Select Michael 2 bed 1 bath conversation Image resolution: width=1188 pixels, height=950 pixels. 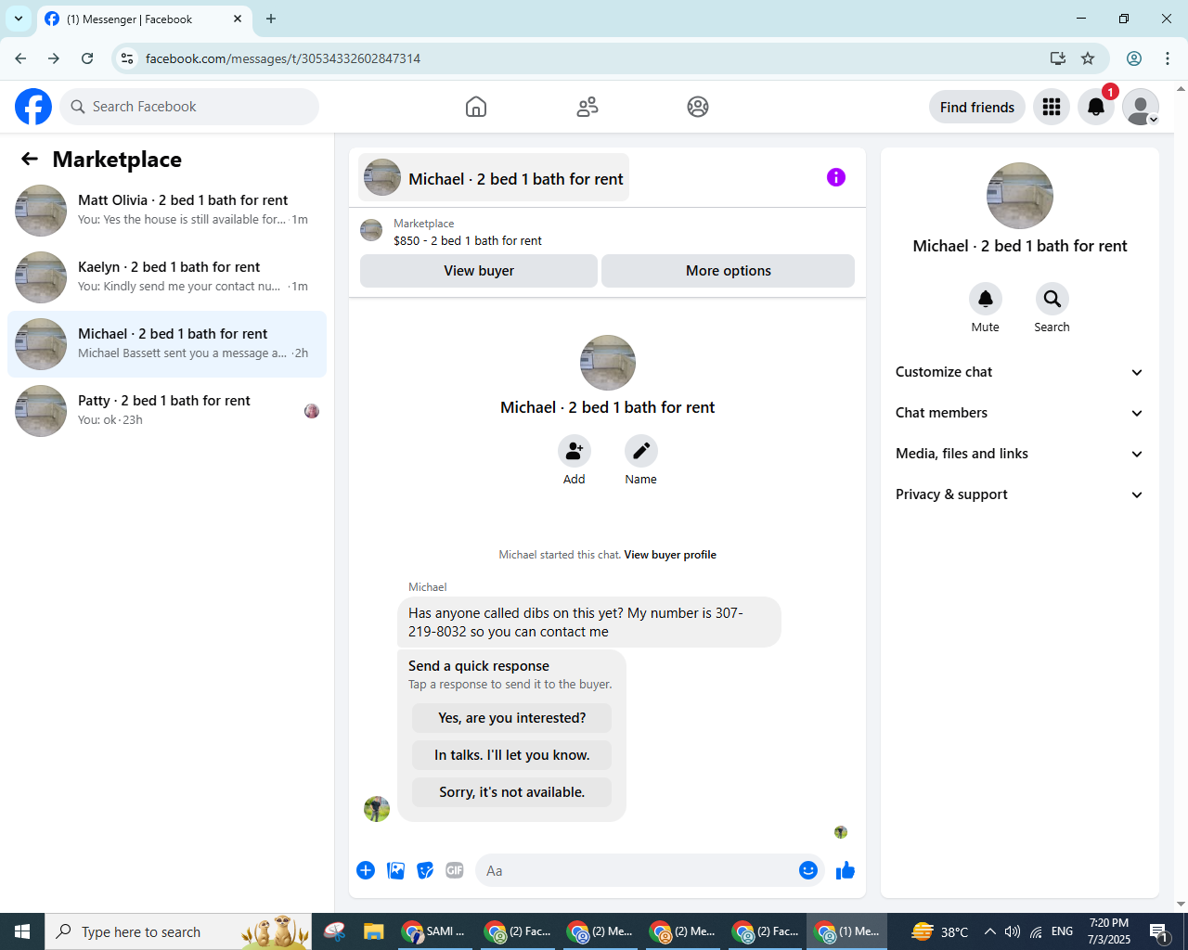pyautogui.click(x=167, y=344)
